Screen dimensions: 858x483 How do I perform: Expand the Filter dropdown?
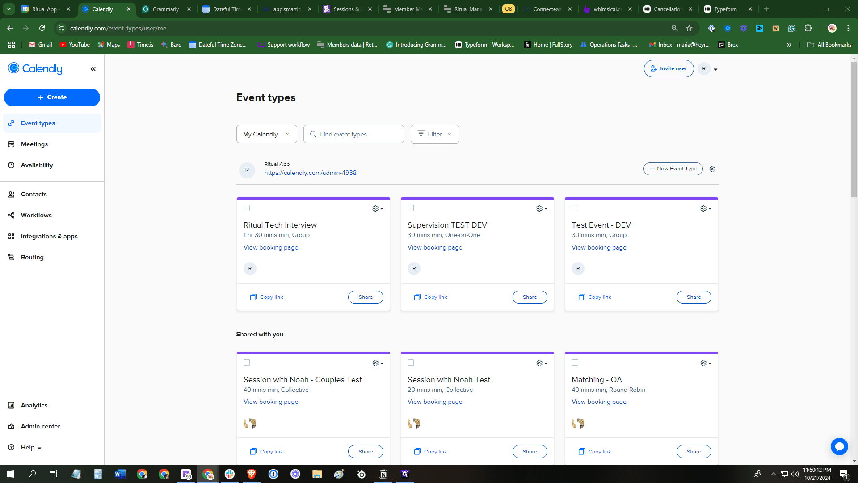point(435,134)
